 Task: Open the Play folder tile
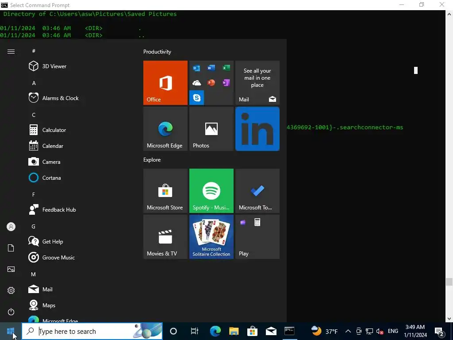(257, 237)
